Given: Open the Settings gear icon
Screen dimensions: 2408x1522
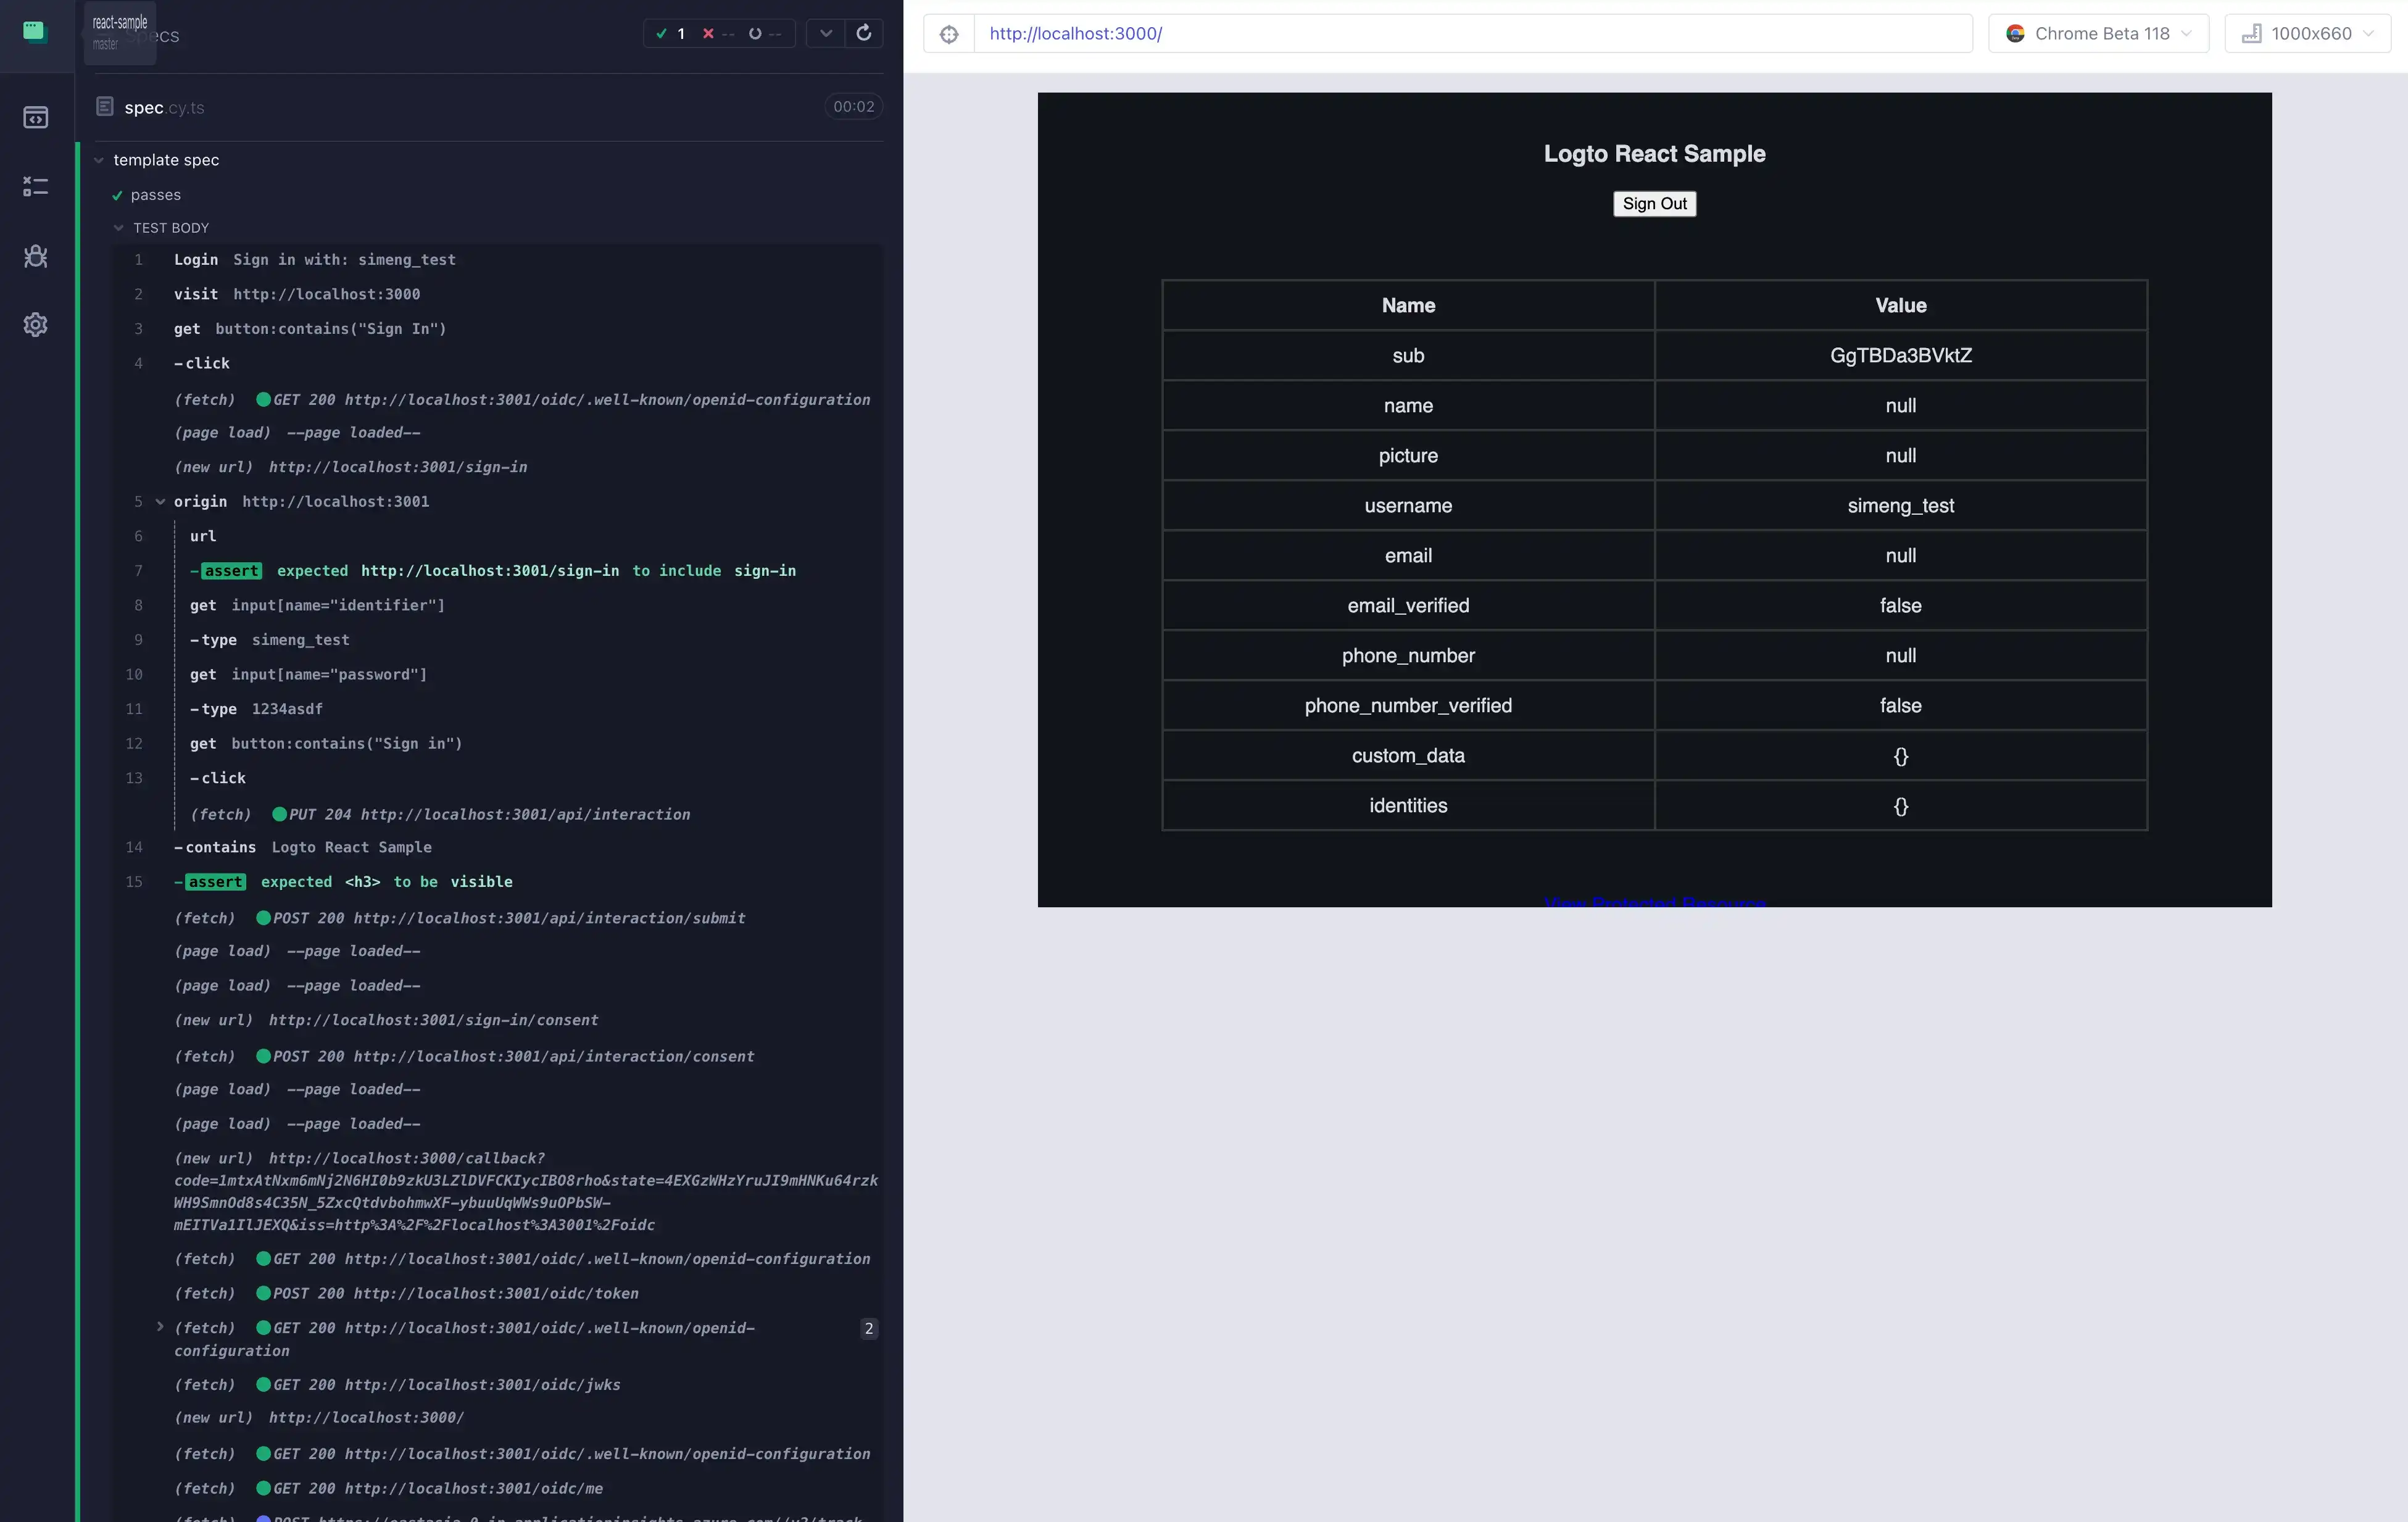Looking at the screenshot, I should click(35, 325).
